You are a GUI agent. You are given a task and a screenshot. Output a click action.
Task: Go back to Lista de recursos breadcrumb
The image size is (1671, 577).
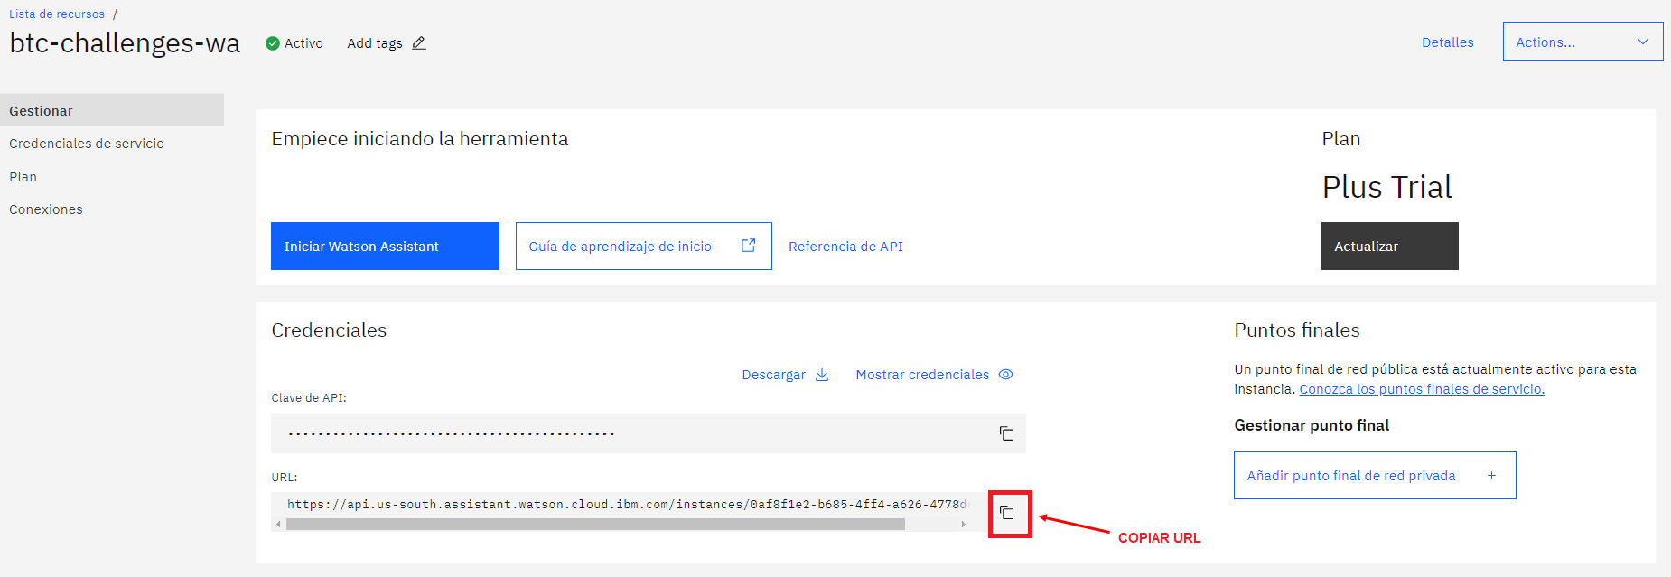point(57,14)
